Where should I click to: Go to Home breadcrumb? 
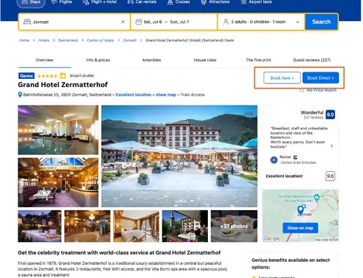pyautogui.click(x=24, y=40)
